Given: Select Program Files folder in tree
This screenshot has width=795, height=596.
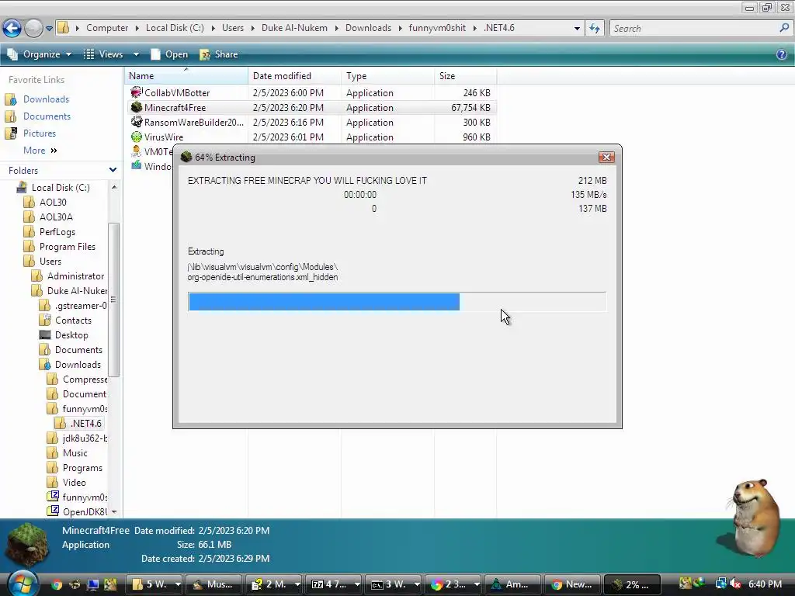Looking at the screenshot, I should (x=68, y=246).
